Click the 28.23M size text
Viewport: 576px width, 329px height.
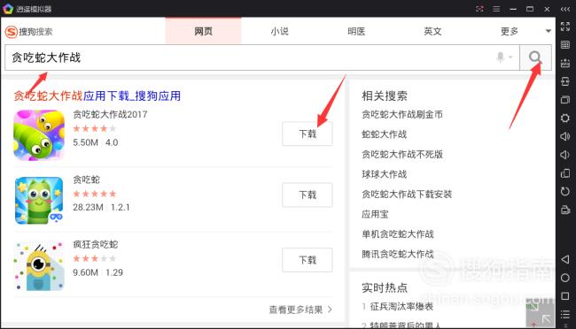[88, 207]
